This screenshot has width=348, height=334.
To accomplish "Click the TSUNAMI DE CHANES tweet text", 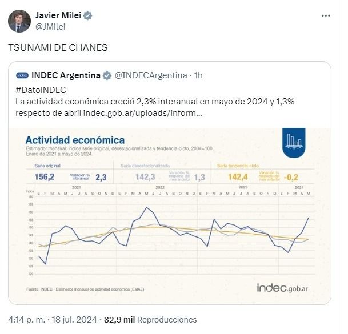I will 58,48.
